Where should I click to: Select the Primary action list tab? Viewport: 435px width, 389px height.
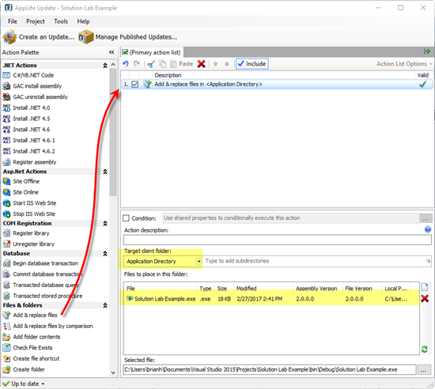(x=152, y=52)
